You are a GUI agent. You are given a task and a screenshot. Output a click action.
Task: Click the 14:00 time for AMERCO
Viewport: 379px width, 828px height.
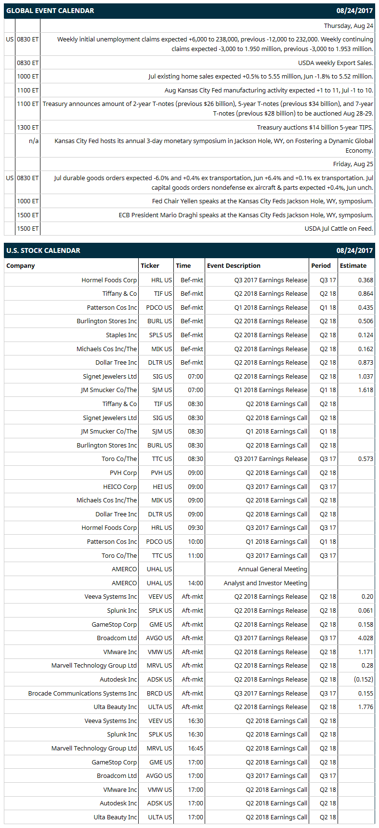[x=196, y=583]
